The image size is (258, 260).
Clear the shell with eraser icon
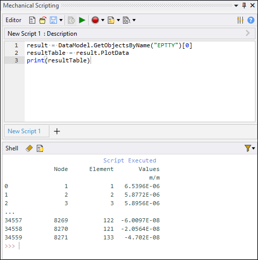click(x=29, y=148)
